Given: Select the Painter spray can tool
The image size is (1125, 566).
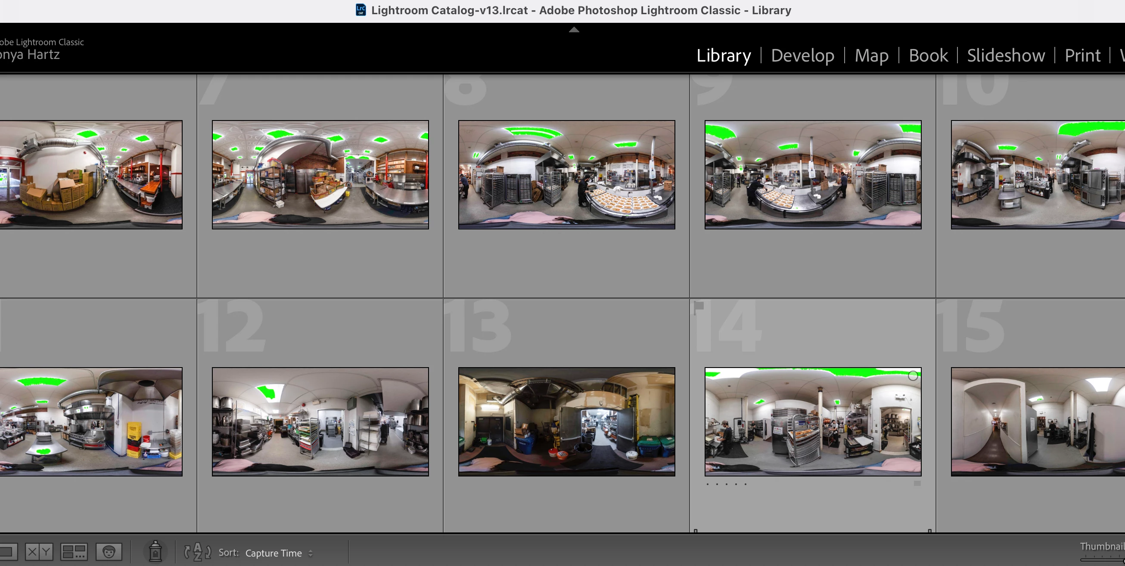Looking at the screenshot, I should coord(155,552).
